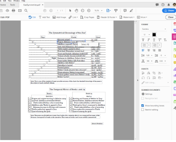176x142 pixels.
Task: Apply italic text style in Format
Action: pyautogui.click(x=149, y=40)
